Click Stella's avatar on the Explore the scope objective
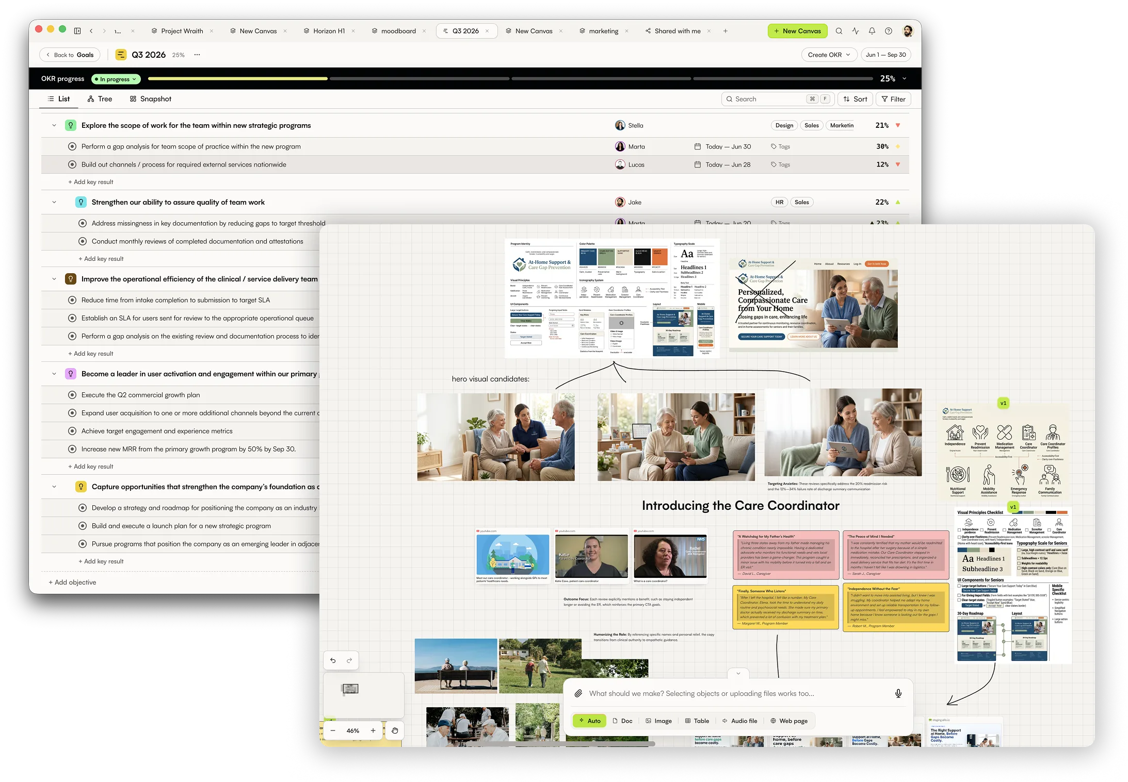 click(620, 125)
